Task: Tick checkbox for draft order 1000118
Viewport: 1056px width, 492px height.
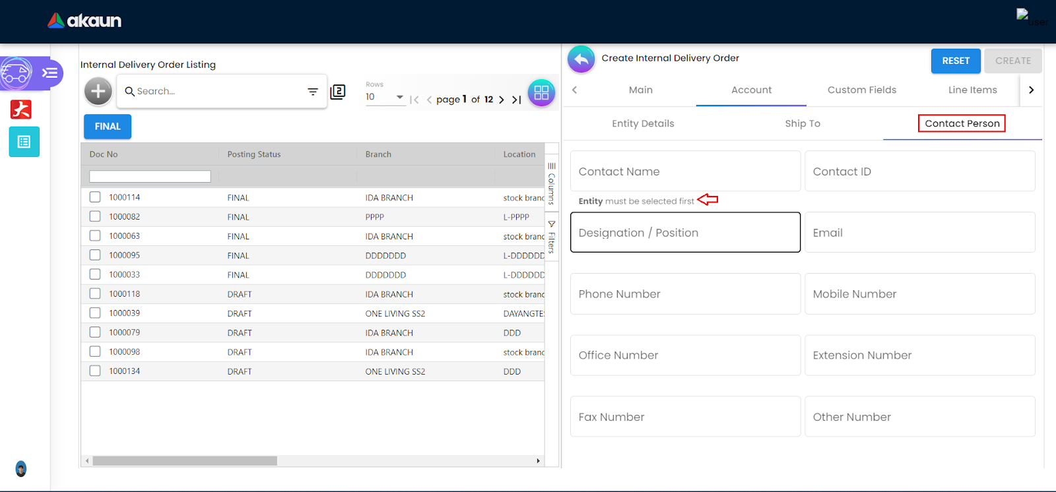Action: point(95,293)
